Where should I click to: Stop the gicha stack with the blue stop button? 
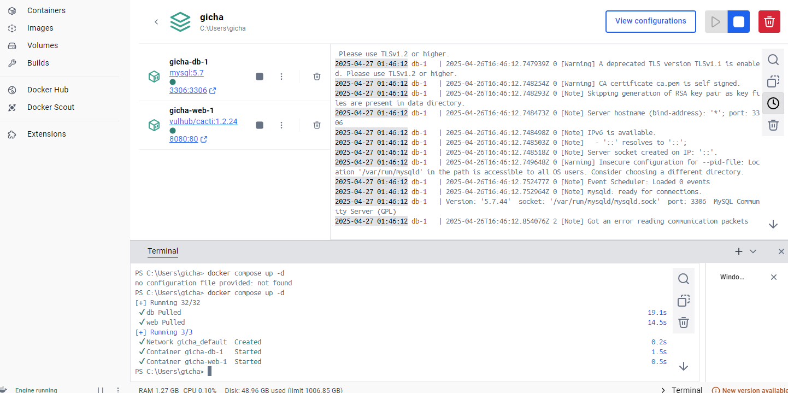(738, 22)
